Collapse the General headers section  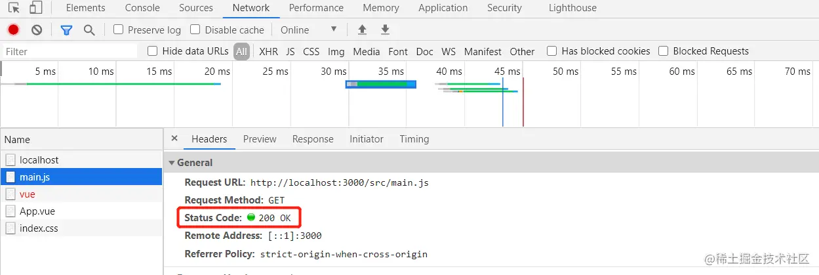tap(172, 163)
